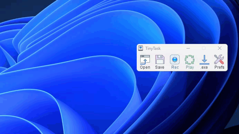Screen dimensions: 239x134
Task: Click the TinyTask title bar app icon
Action: 141,48
